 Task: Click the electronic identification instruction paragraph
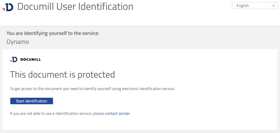(x=92, y=89)
